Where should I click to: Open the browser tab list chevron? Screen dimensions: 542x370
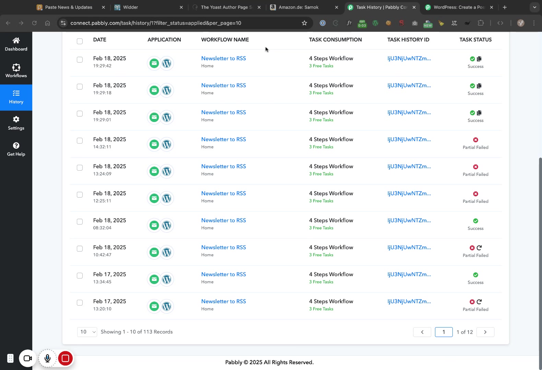tap(534, 7)
